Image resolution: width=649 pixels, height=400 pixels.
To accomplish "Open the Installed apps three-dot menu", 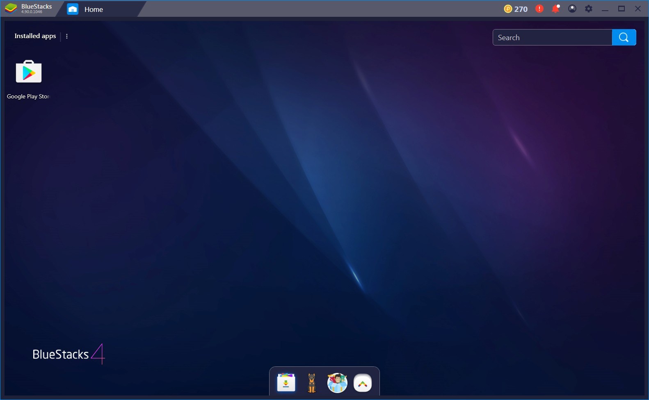I will [x=67, y=36].
